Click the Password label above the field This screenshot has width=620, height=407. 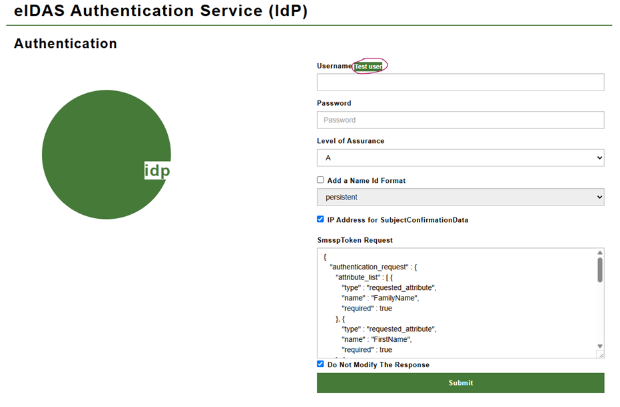(334, 103)
